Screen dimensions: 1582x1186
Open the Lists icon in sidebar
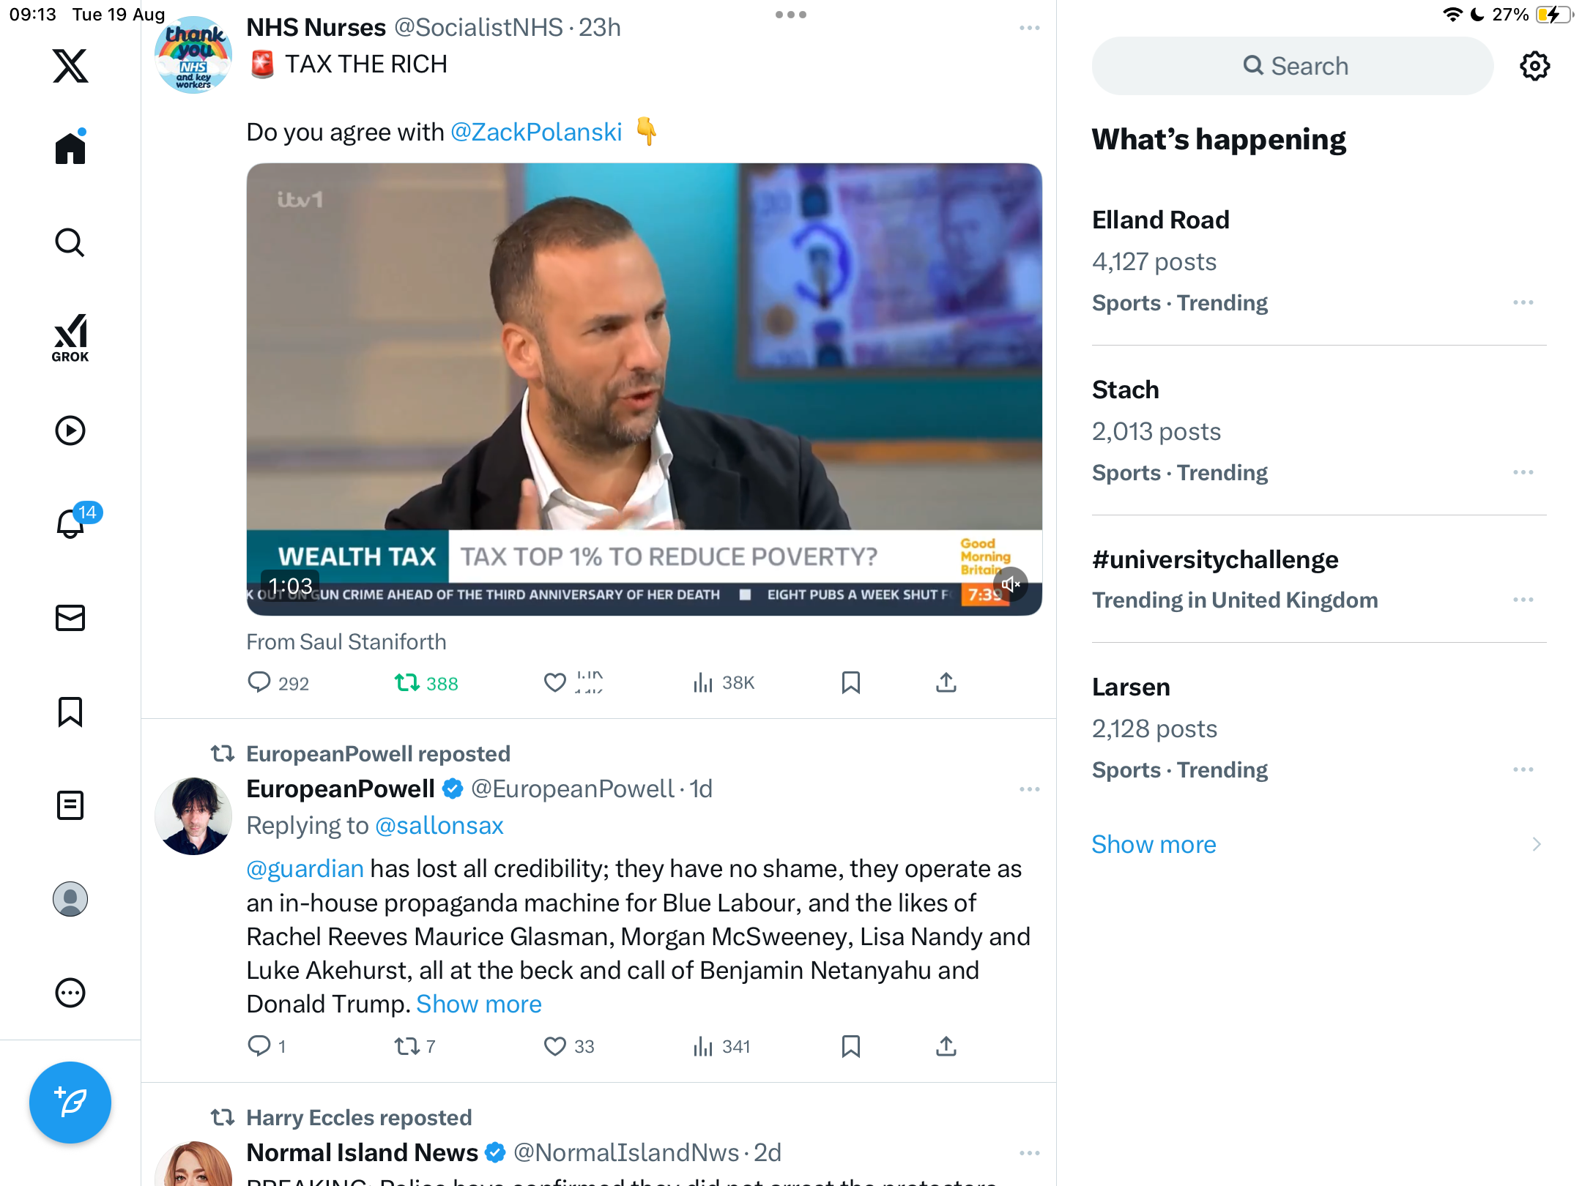point(70,805)
